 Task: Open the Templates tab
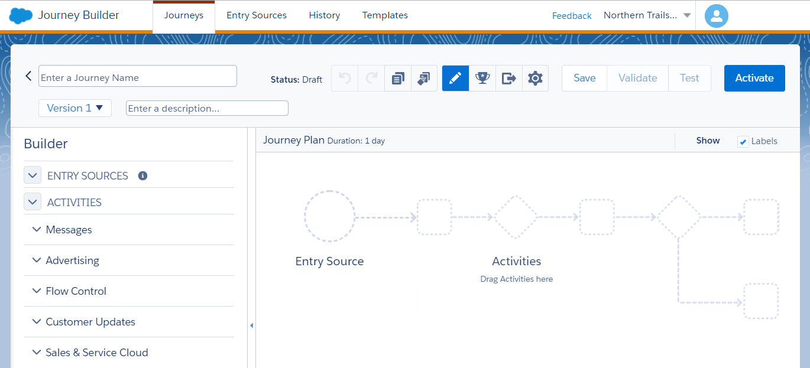tap(385, 15)
